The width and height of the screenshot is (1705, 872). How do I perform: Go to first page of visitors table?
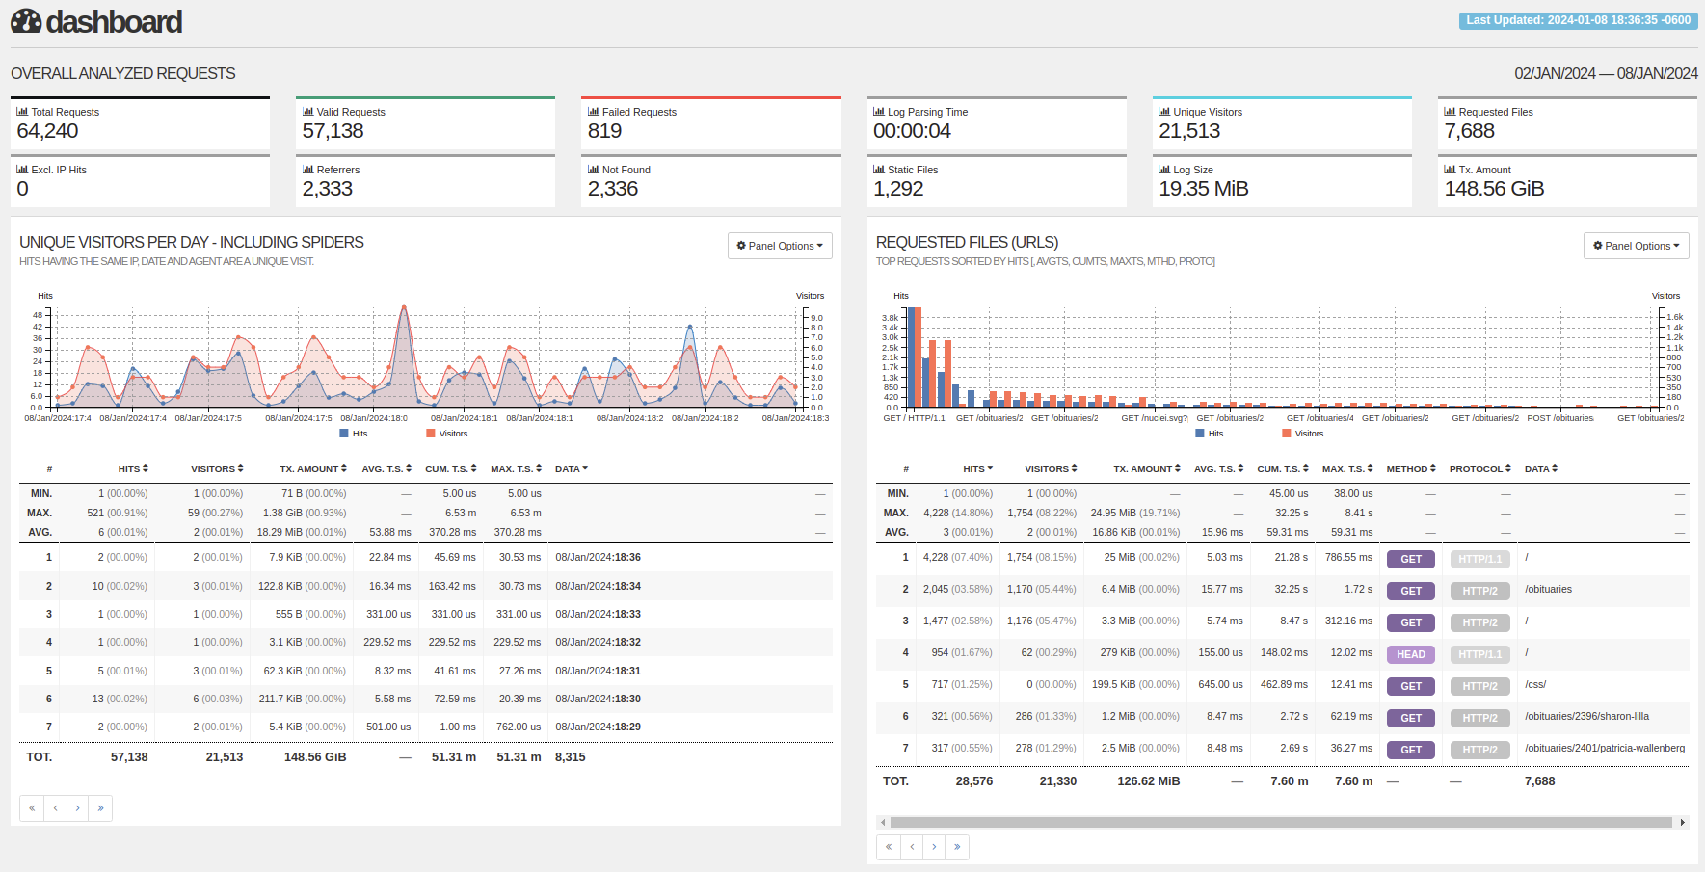pyautogui.click(x=32, y=808)
